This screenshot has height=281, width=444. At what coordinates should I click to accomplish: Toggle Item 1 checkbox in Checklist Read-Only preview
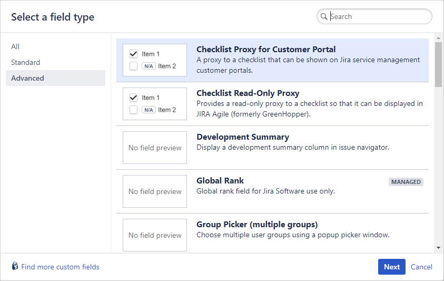133,98
